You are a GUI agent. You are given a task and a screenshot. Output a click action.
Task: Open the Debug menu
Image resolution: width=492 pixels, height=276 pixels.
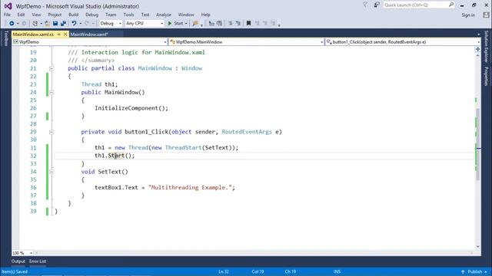tap(92, 15)
